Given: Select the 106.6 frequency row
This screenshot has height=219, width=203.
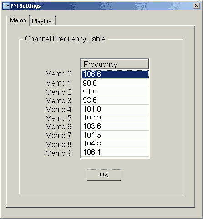Looking at the screenshot, I should [115, 74].
